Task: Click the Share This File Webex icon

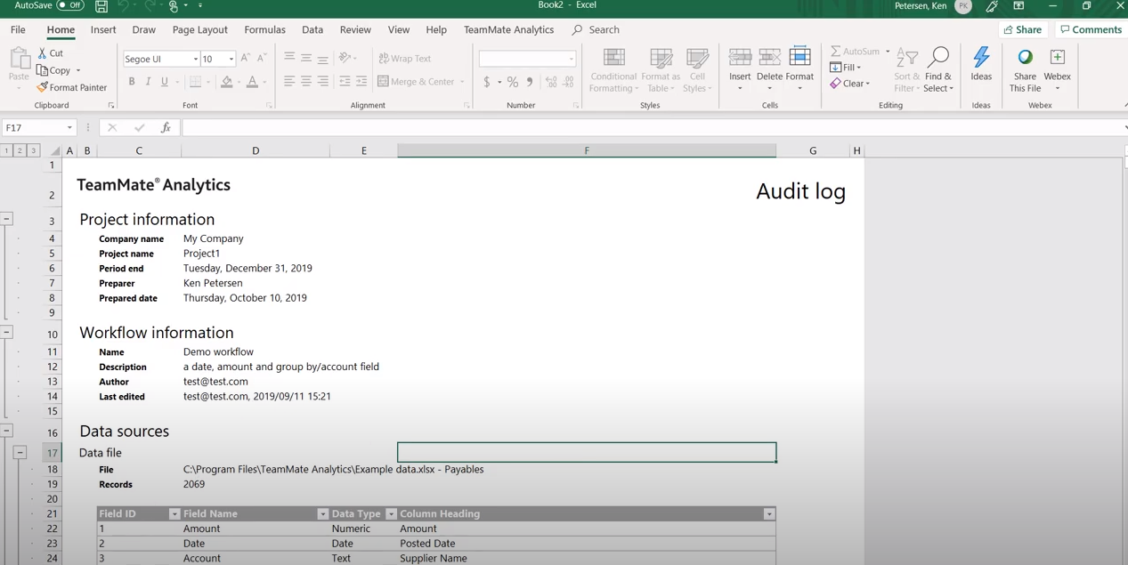Action: click(1025, 58)
